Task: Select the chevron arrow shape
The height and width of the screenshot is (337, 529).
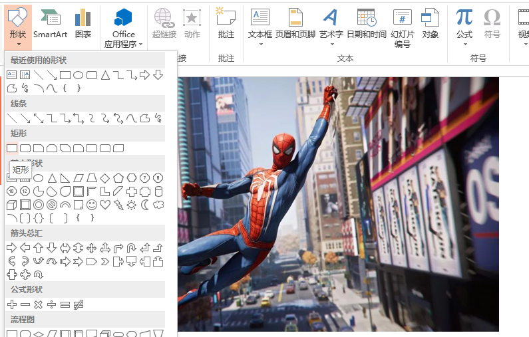Action: (x=105, y=261)
